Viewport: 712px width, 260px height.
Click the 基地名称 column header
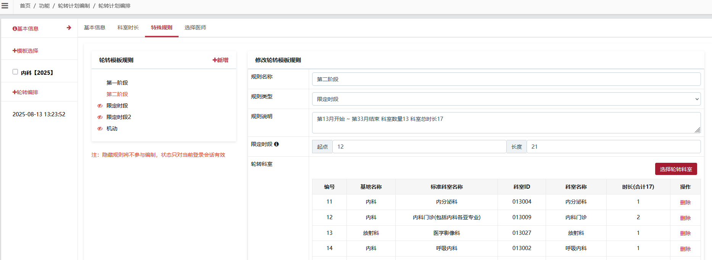pos(371,187)
